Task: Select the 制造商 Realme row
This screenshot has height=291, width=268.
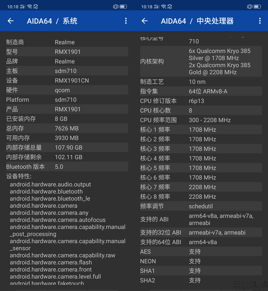Action: point(67,42)
